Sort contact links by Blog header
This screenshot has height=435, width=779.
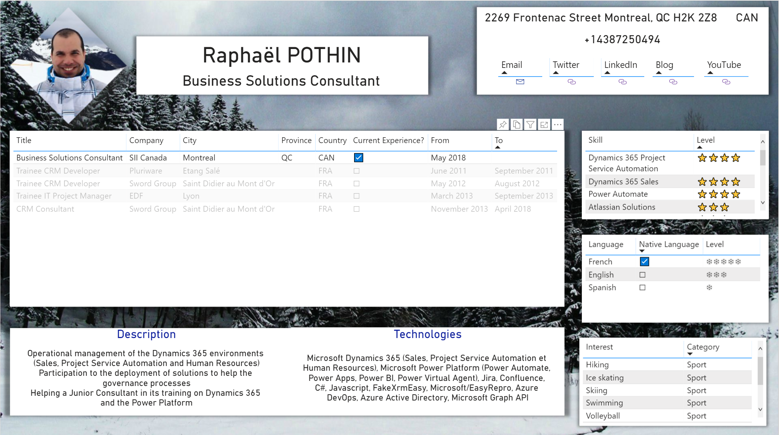(664, 65)
